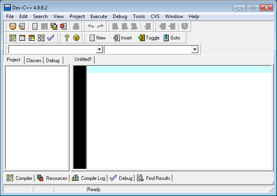
Task: Click the Run program toolbar icon
Action: (x=22, y=38)
